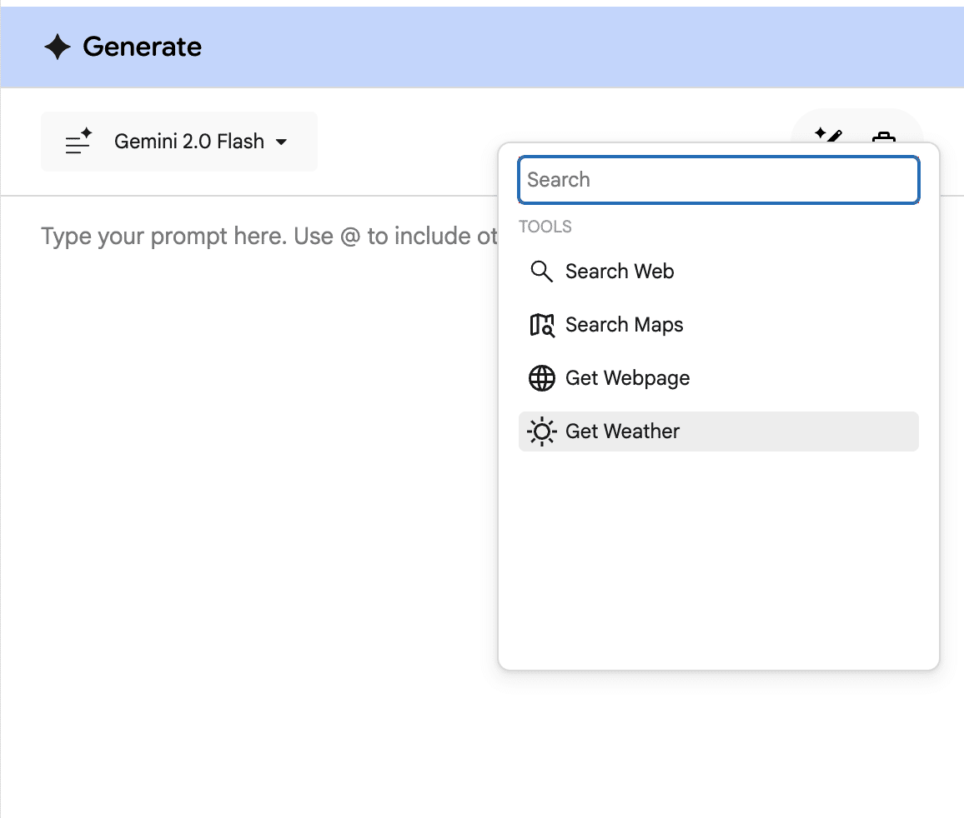The width and height of the screenshot is (964, 818).
Task: Select Search Web from the tools menu
Action: tap(620, 271)
